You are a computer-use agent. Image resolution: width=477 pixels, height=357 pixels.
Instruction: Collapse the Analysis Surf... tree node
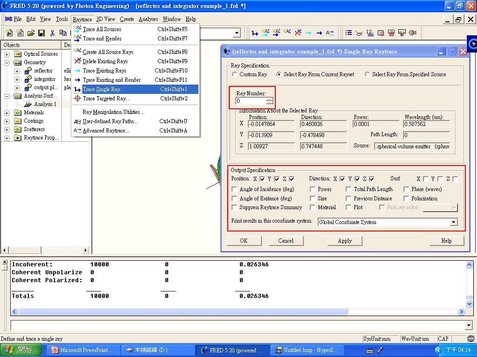tap(7, 96)
